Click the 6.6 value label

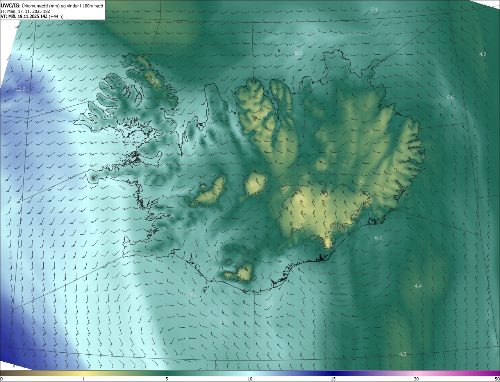pyautogui.click(x=450, y=97)
